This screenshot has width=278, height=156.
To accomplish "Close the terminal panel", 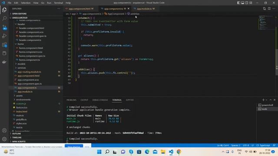I will click(275, 100).
